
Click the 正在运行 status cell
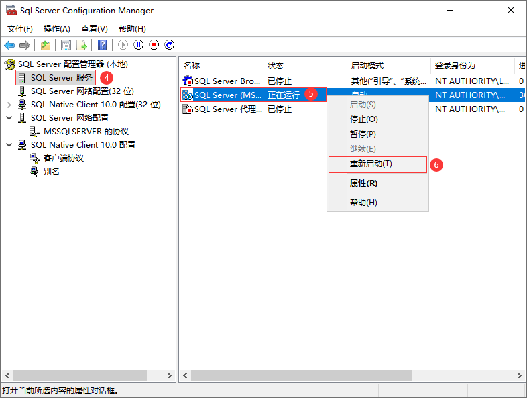(x=284, y=95)
